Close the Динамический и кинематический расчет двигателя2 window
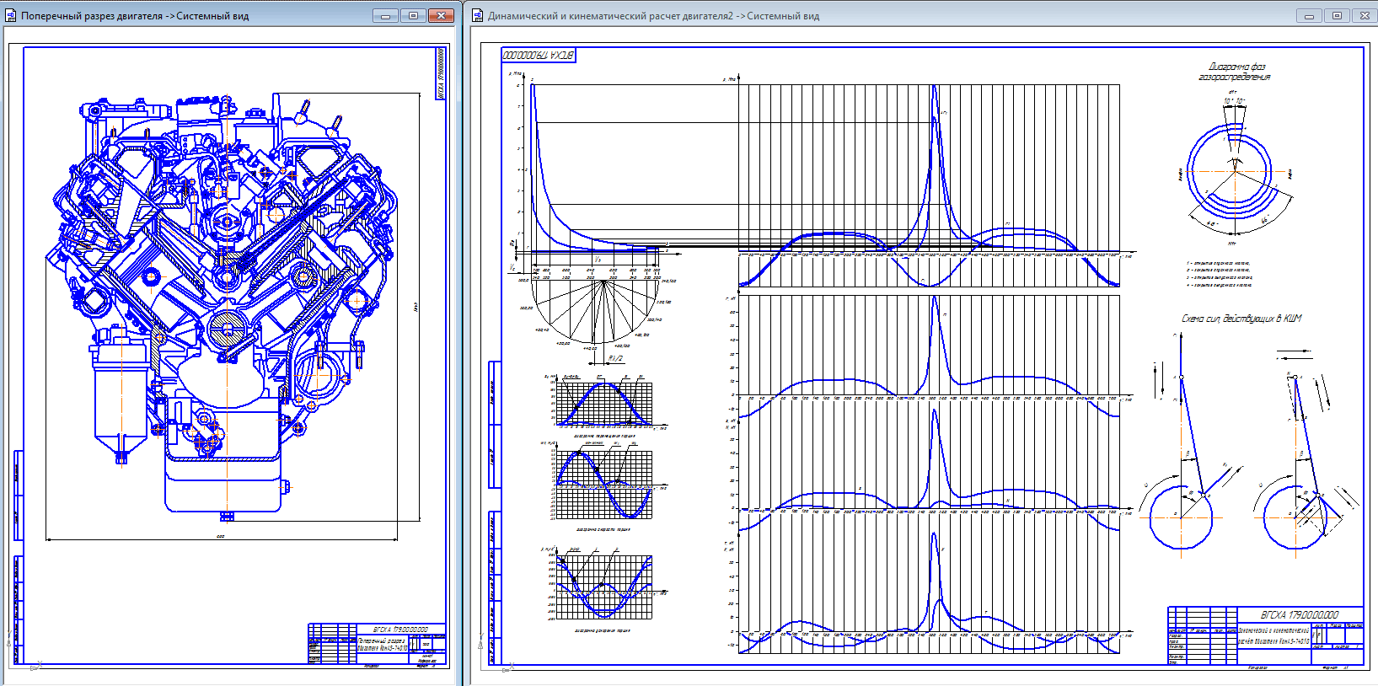This screenshot has width=1378, height=686. [x=1365, y=15]
